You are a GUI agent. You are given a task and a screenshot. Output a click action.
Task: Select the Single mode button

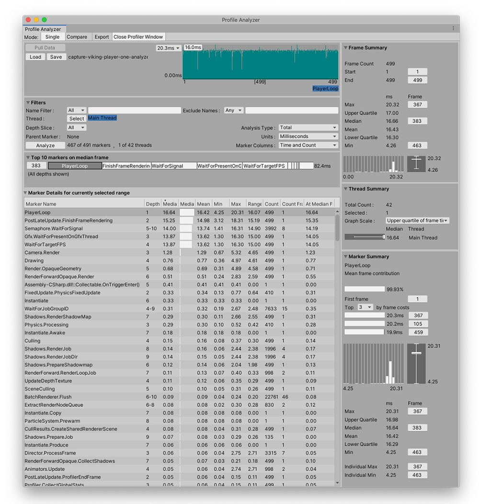[x=52, y=37]
